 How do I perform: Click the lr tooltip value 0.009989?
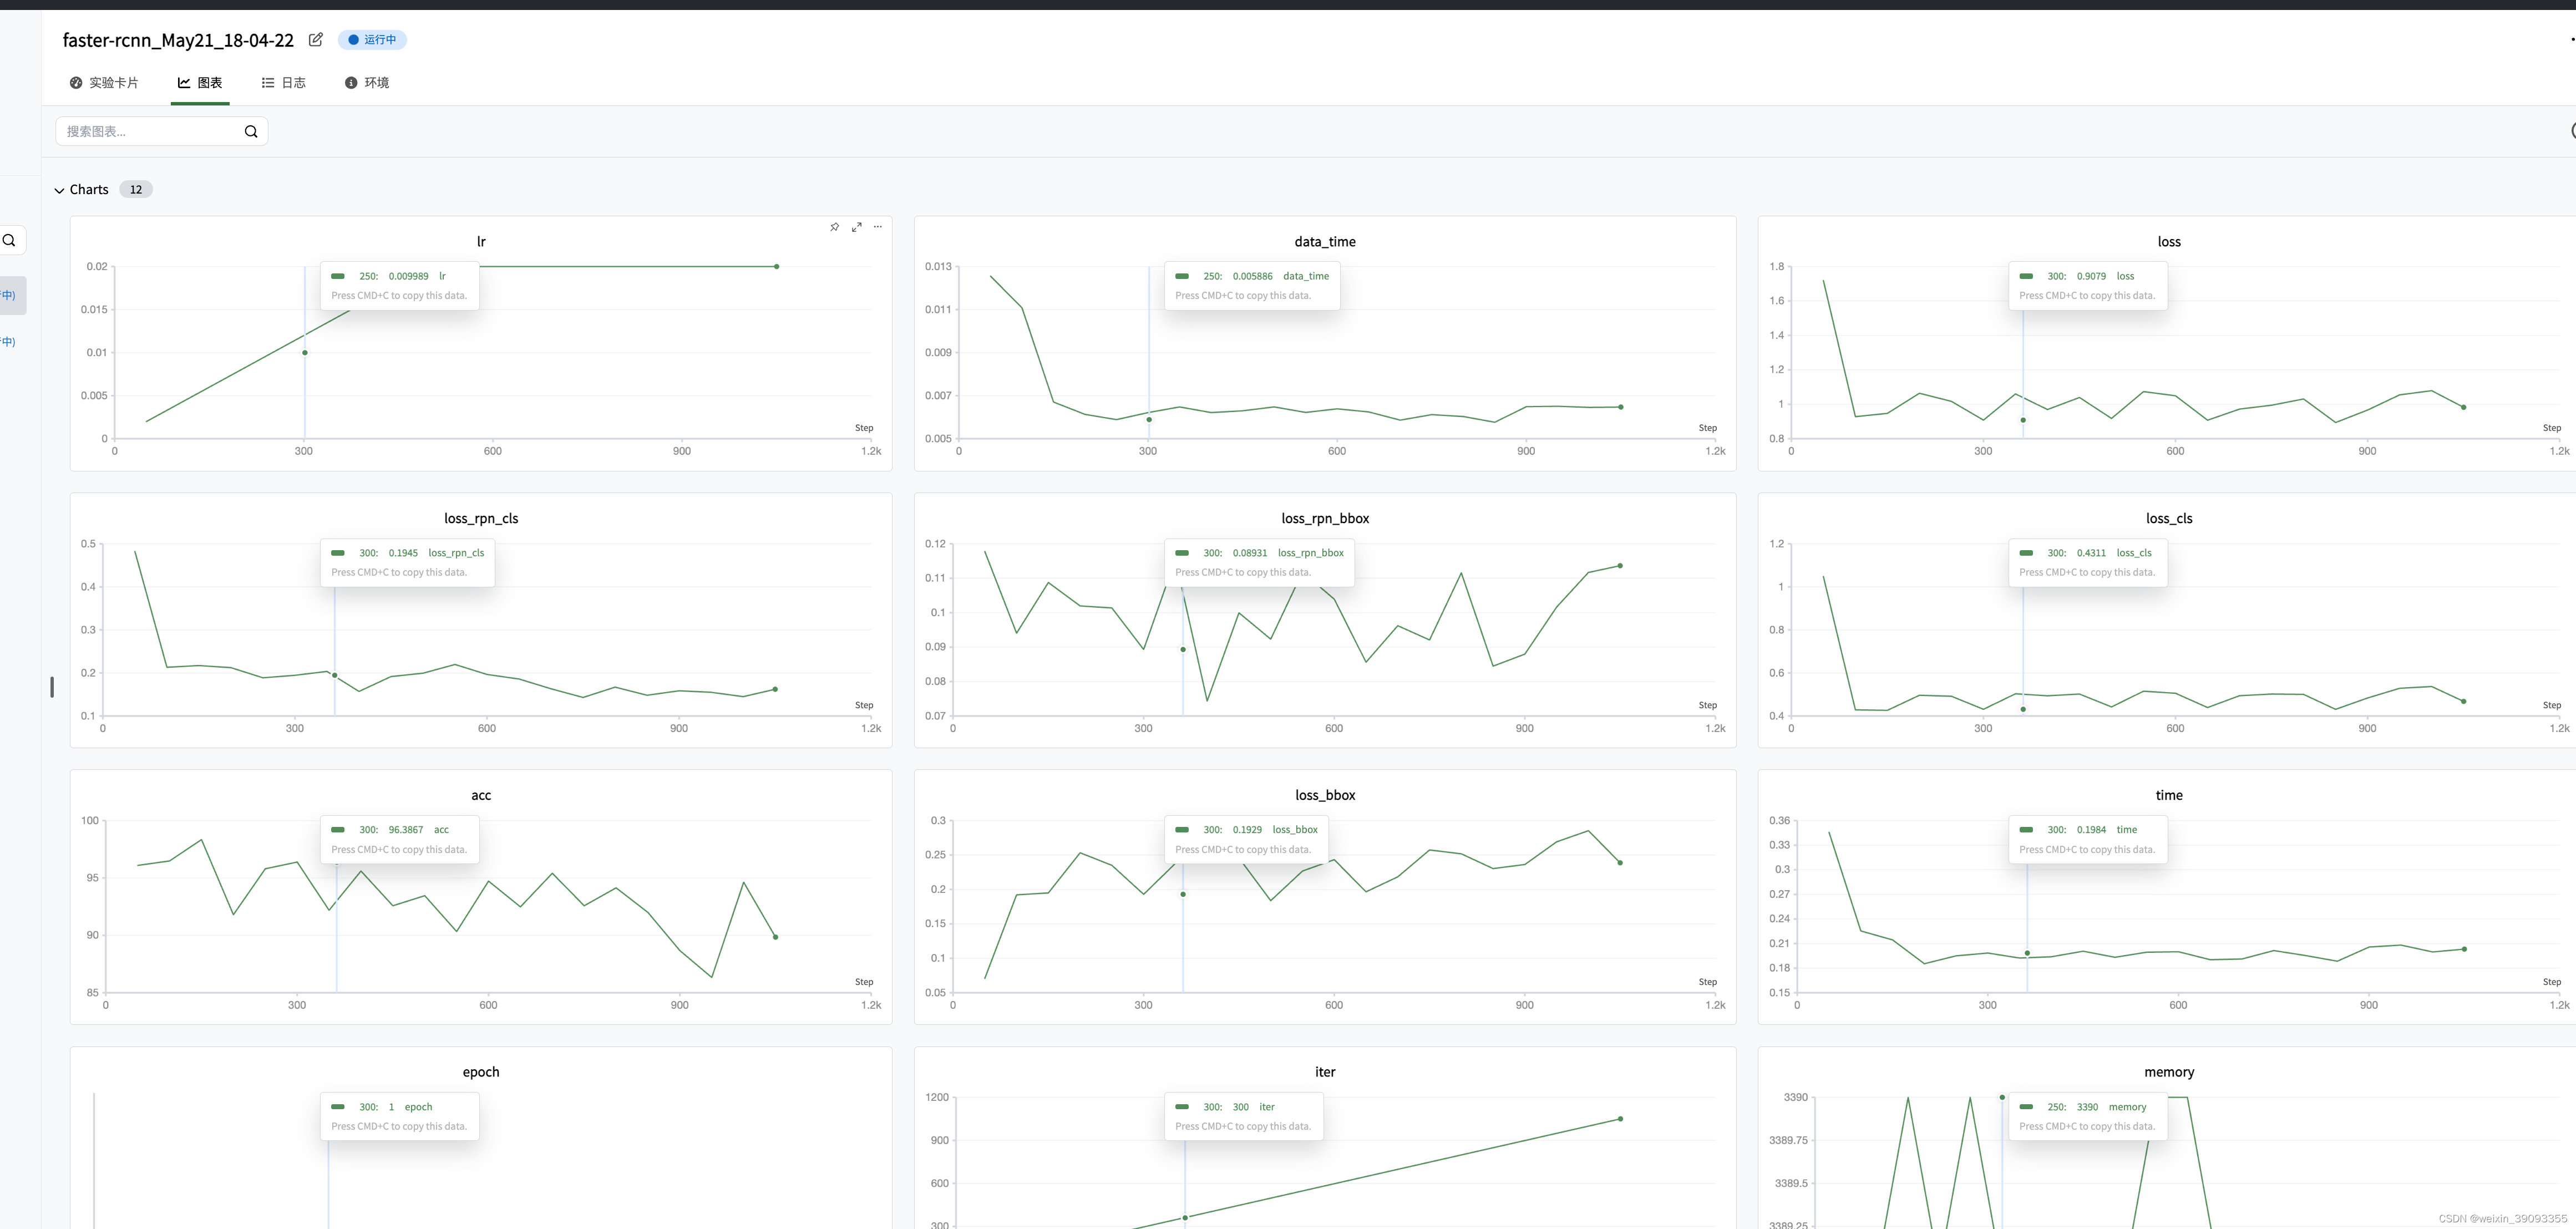(x=408, y=276)
